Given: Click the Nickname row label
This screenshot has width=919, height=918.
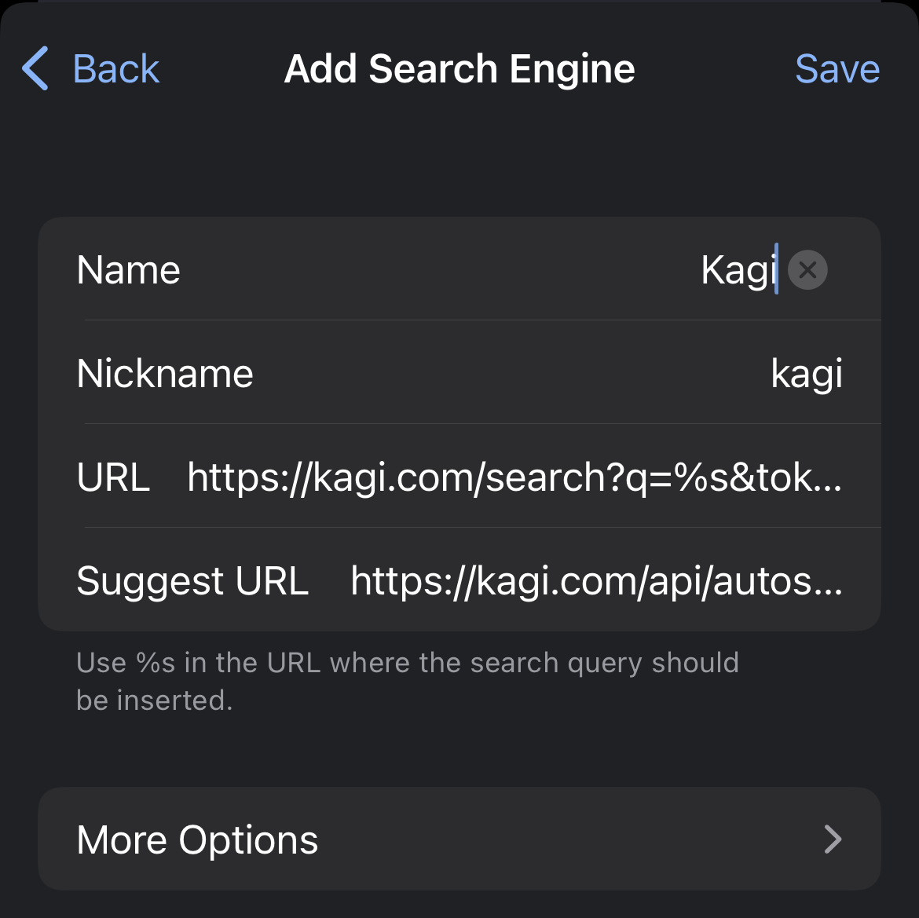Looking at the screenshot, I should [x=165, y=374].
